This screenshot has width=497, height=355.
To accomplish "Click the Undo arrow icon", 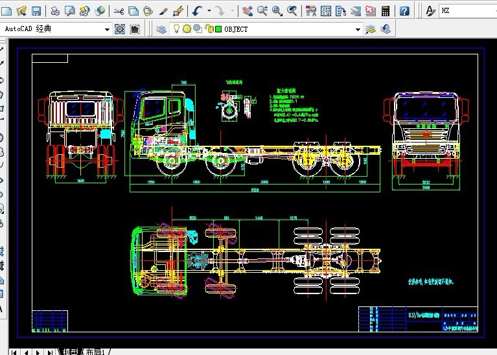I will pos(197,11).
